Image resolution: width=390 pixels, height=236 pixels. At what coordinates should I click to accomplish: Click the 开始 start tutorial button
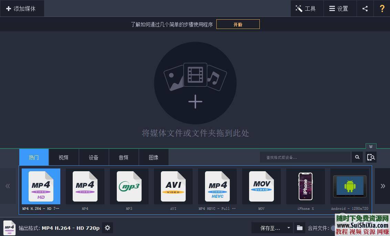(238, 24)
